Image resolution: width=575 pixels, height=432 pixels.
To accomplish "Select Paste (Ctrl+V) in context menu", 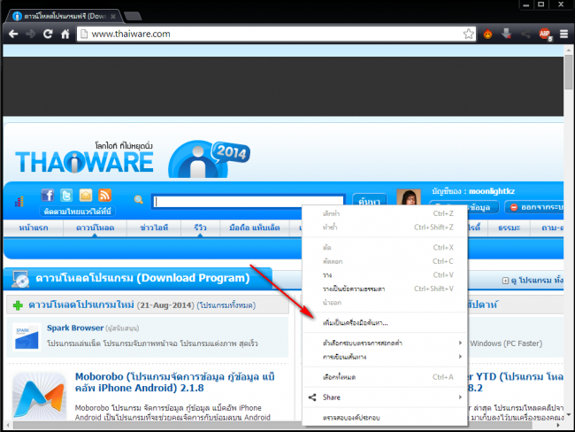I will tap(385, 275).
